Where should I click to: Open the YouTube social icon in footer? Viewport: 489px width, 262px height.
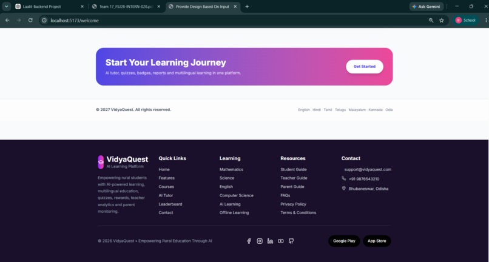click(x=281, y=241)
